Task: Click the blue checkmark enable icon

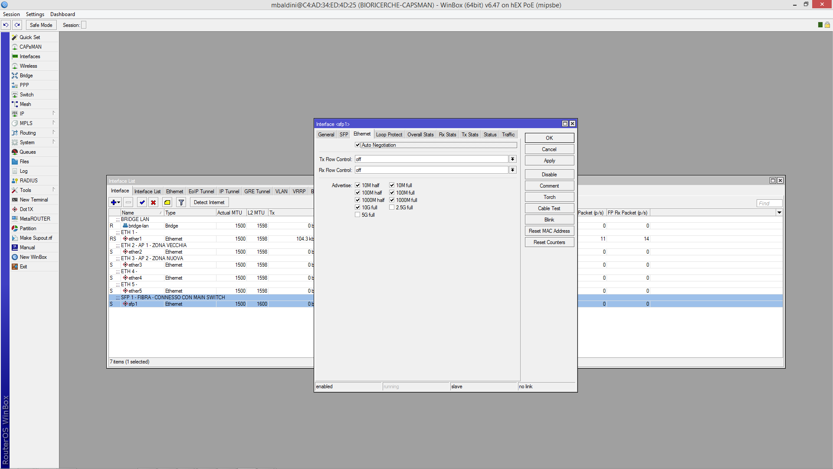Action: 142,202
